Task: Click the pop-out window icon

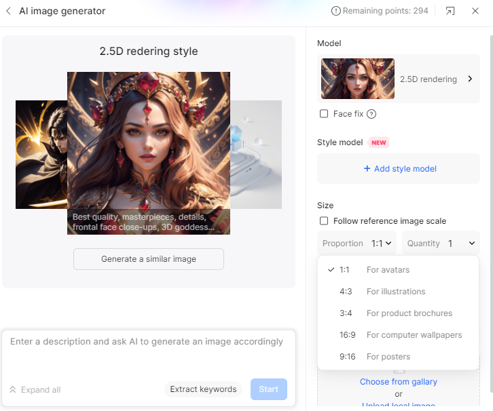Action: [450, 11]
